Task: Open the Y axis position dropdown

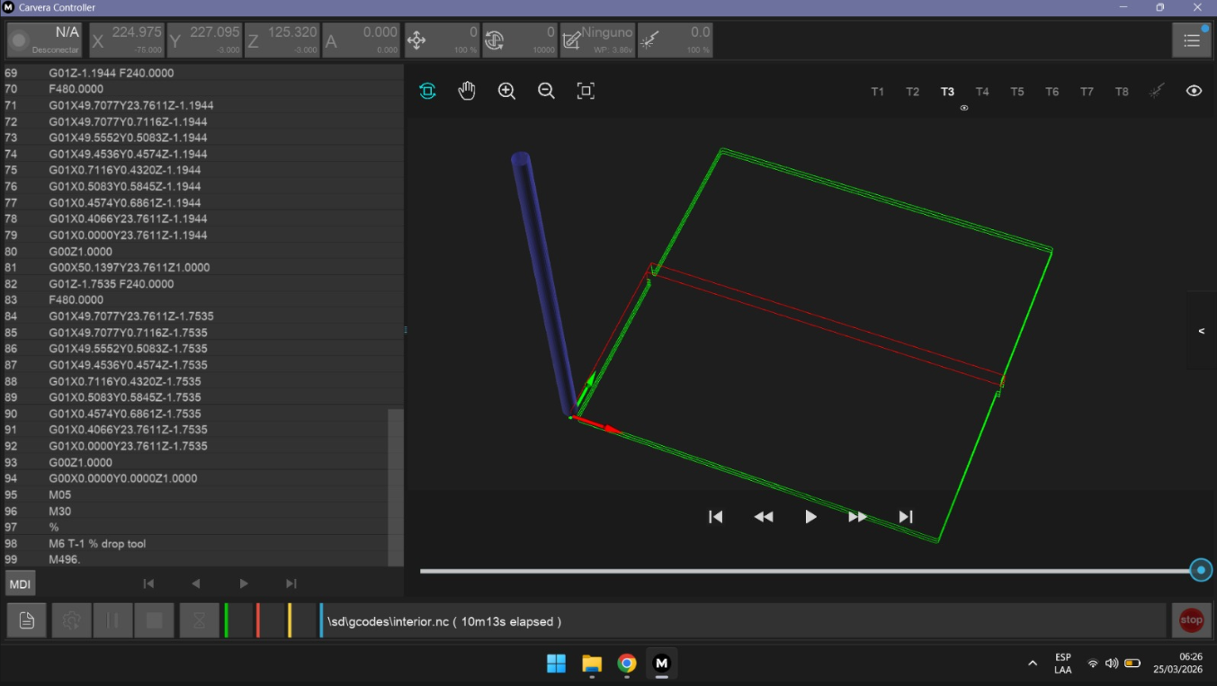Action: (203, 40)
